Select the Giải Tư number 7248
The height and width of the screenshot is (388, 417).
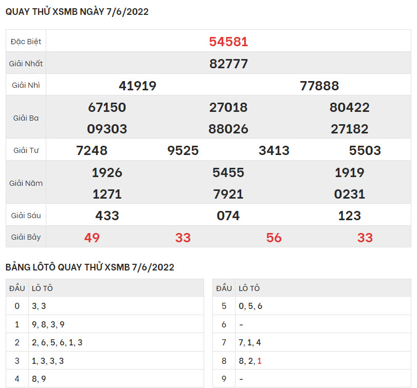92,151
